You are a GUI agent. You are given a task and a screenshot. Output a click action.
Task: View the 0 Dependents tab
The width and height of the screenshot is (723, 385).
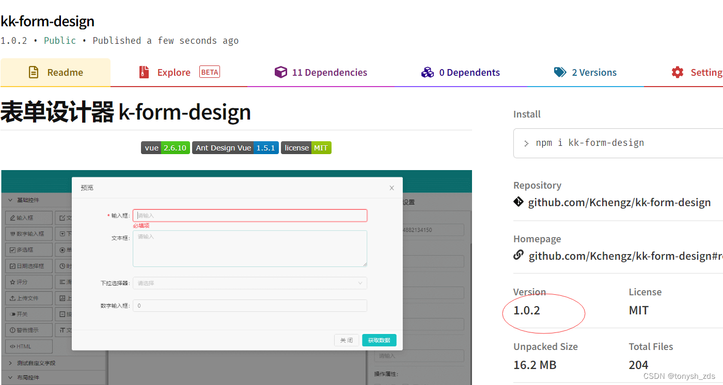[461, 72]
